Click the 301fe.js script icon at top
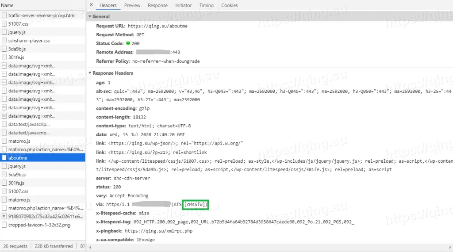 tap(4, 57)
